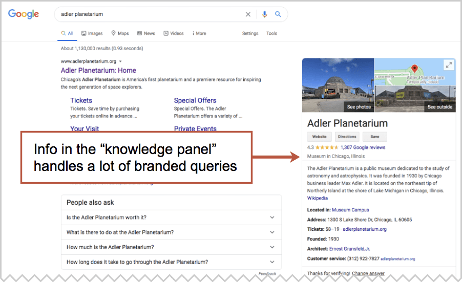Click the Google logo

pos(24,14)
